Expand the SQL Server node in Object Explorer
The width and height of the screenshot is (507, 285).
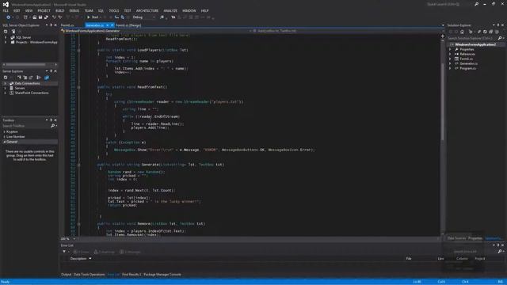click(x=6, y=37)
